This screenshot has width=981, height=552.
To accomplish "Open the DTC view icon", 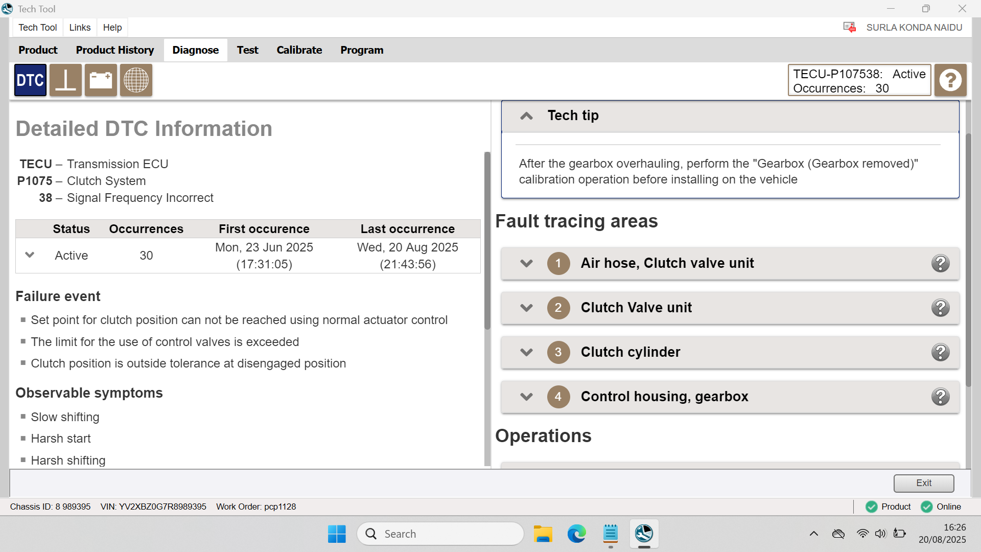I will [30, 80].
